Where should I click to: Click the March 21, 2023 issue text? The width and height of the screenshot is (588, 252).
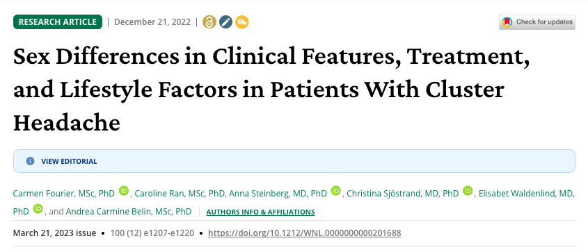coord(54,233)
